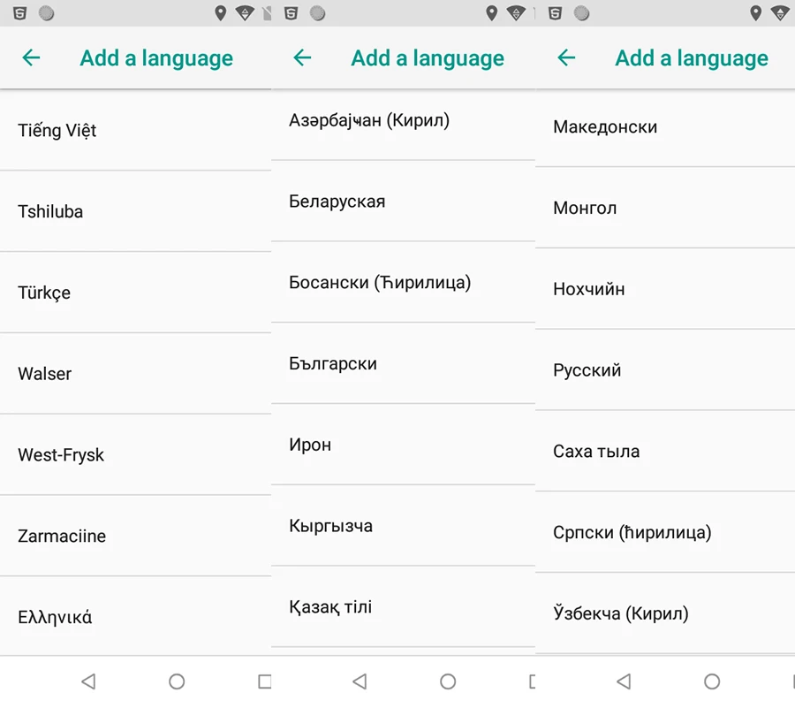Tap Add a language title, middle screen

pyautogui.click(x=428, y=59)
